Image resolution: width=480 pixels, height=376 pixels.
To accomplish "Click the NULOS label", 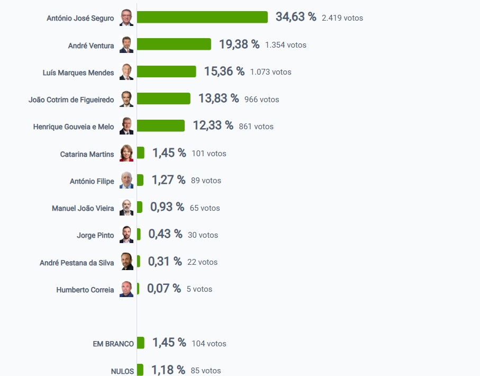I will point(122,371).
